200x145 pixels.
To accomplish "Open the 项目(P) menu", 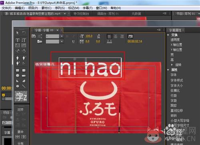I will [x=33, y=8].
